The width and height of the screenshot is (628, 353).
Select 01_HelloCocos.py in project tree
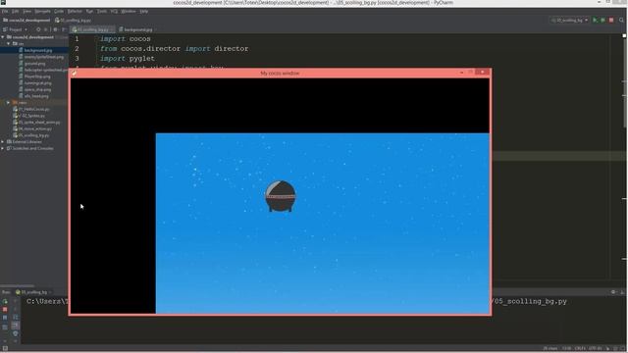click(x=33, y=109)
